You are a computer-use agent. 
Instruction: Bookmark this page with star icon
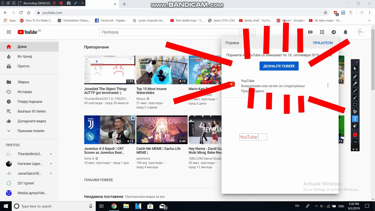(325, 13)
